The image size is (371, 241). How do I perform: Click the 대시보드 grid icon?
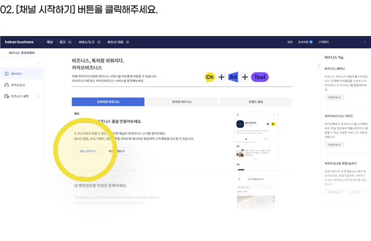pos(7,74)
